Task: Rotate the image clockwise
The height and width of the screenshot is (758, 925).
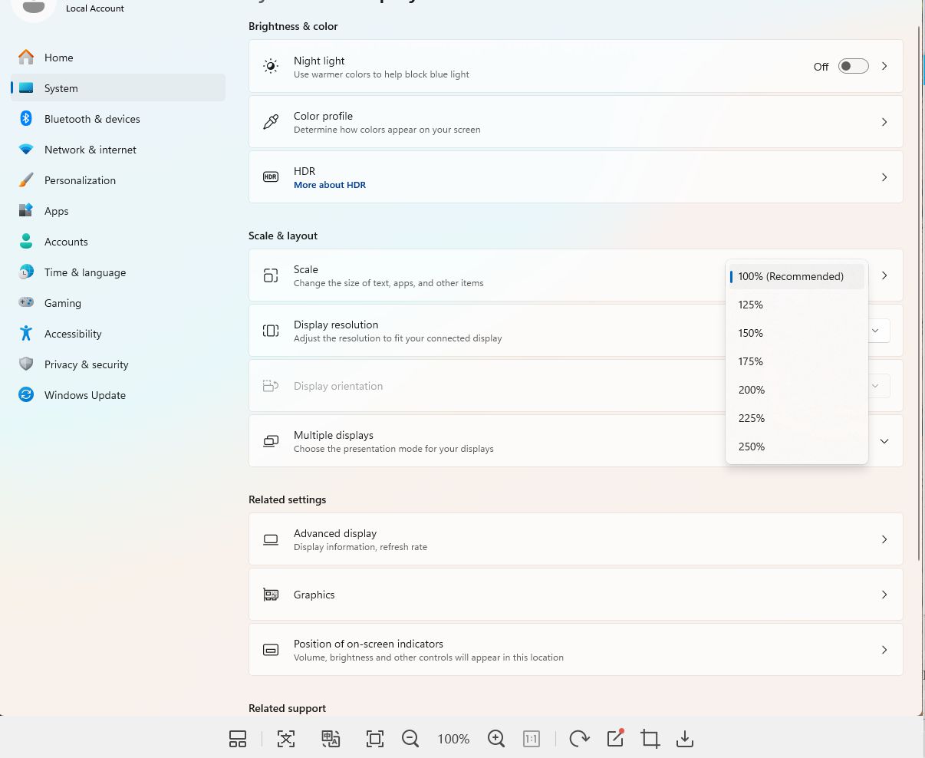Action: click(x=579, y=739)
